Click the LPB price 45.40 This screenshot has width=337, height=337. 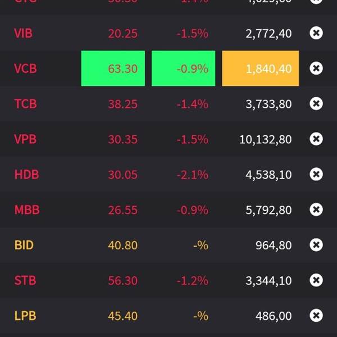pos(122,316)
